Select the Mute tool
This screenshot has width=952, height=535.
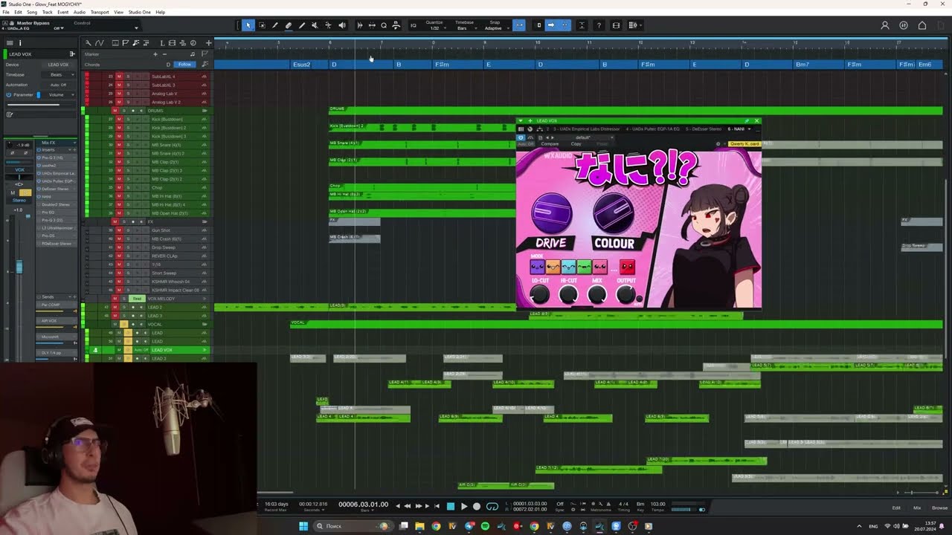tap(315, 25)
